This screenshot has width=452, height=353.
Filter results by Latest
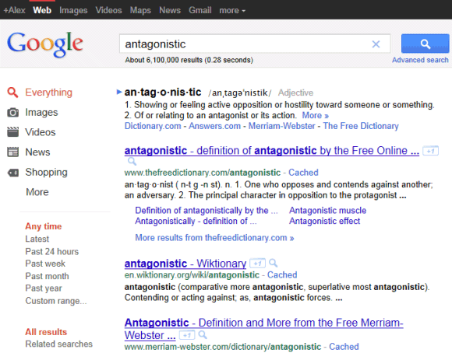click(x=37, y=239)
